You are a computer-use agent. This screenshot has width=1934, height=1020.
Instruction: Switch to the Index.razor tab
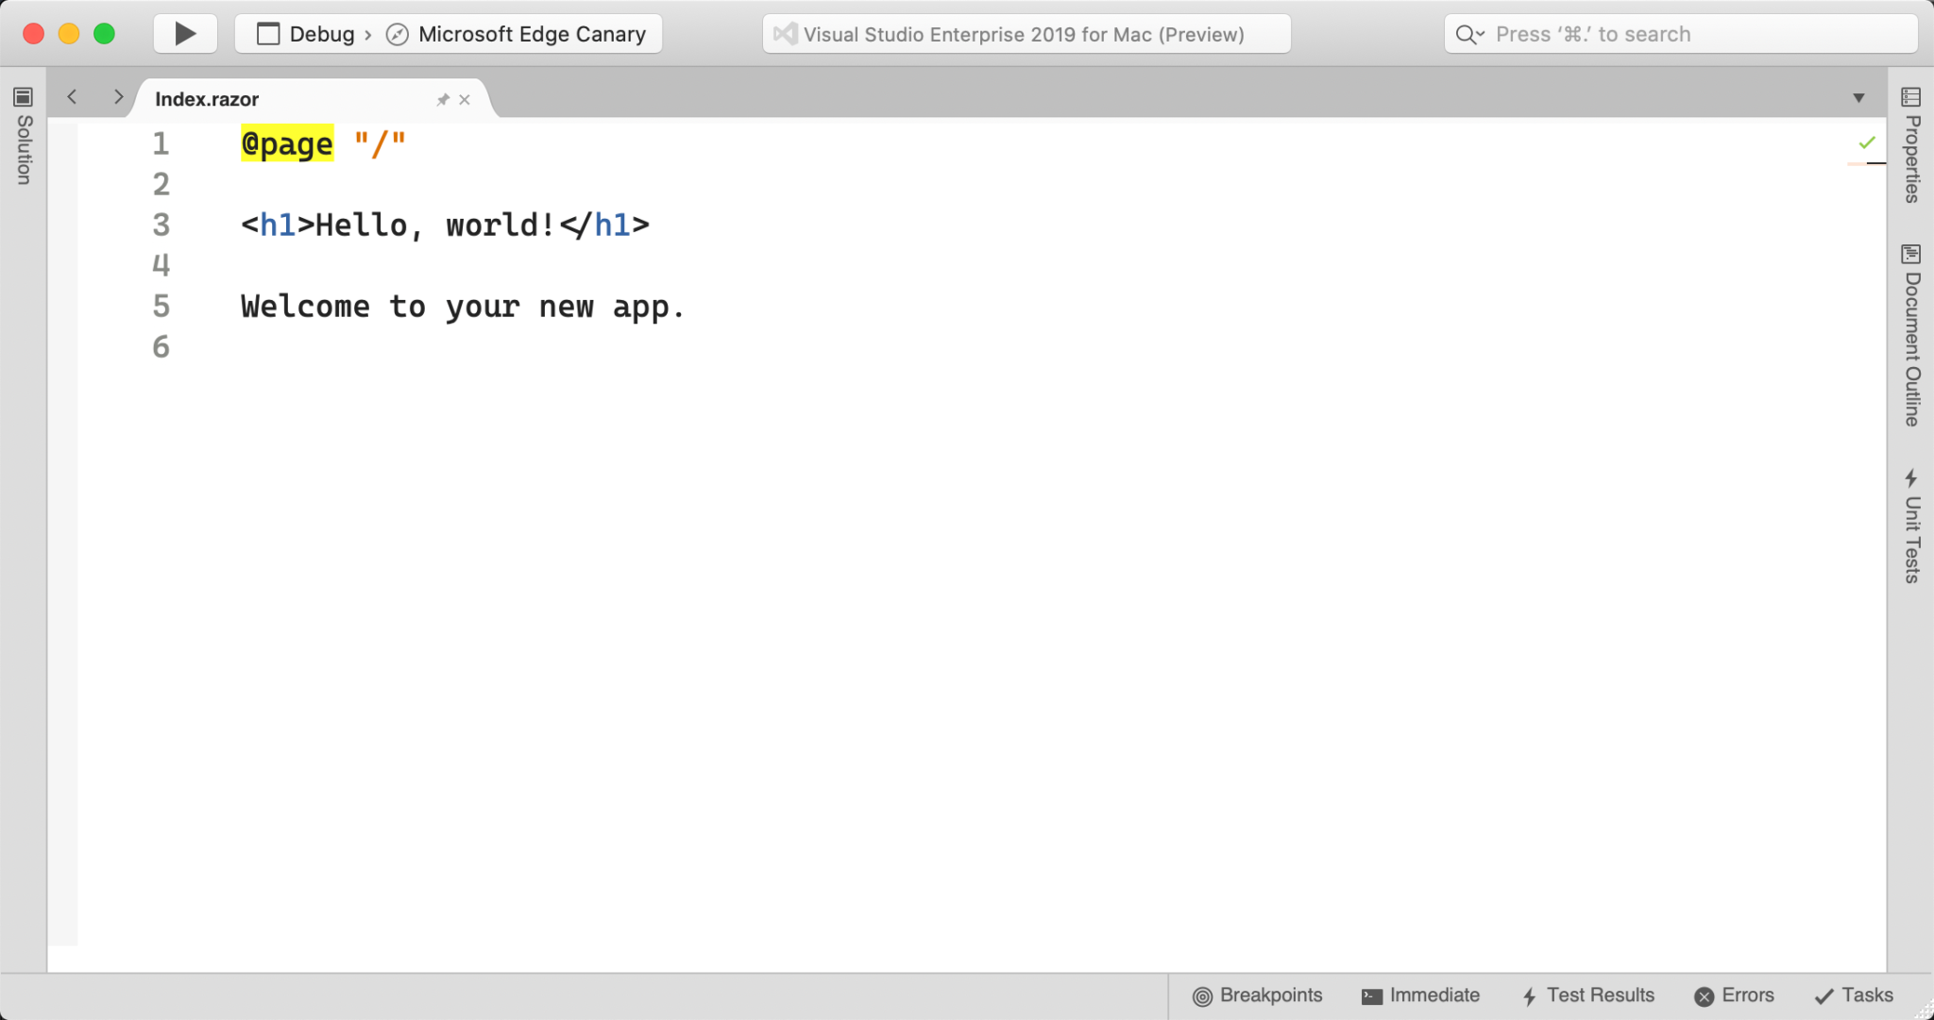[x=206, y=98]
